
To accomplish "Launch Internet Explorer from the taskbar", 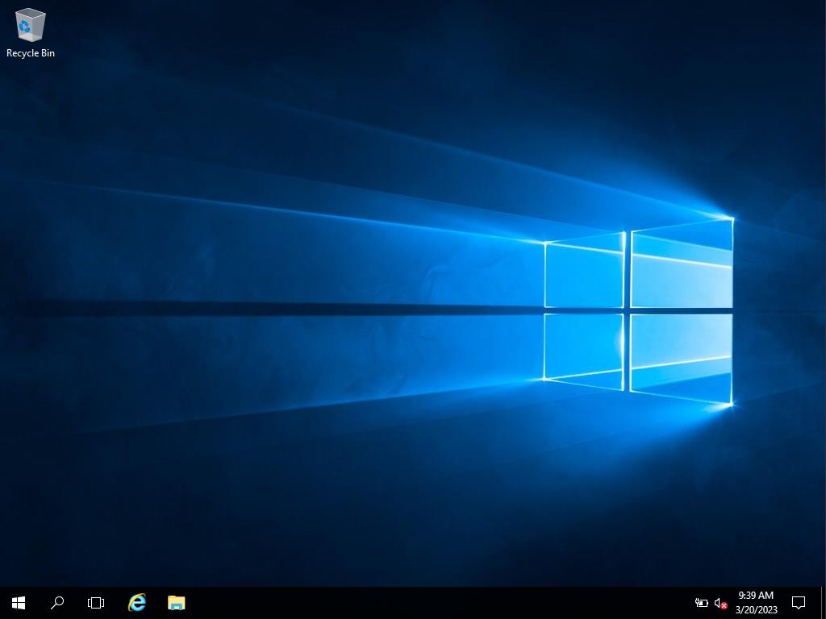I will (137, 603).
